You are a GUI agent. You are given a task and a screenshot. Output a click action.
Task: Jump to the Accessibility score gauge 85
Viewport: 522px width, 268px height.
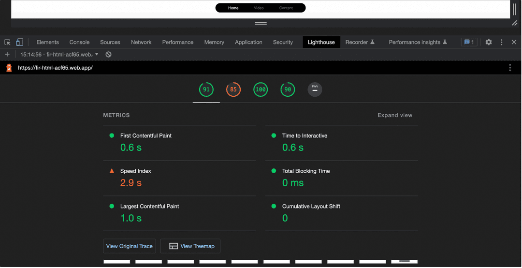(x=233, y=89)
